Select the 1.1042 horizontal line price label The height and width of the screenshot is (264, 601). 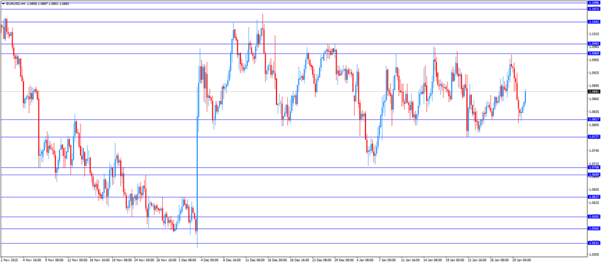pos(594,22)
